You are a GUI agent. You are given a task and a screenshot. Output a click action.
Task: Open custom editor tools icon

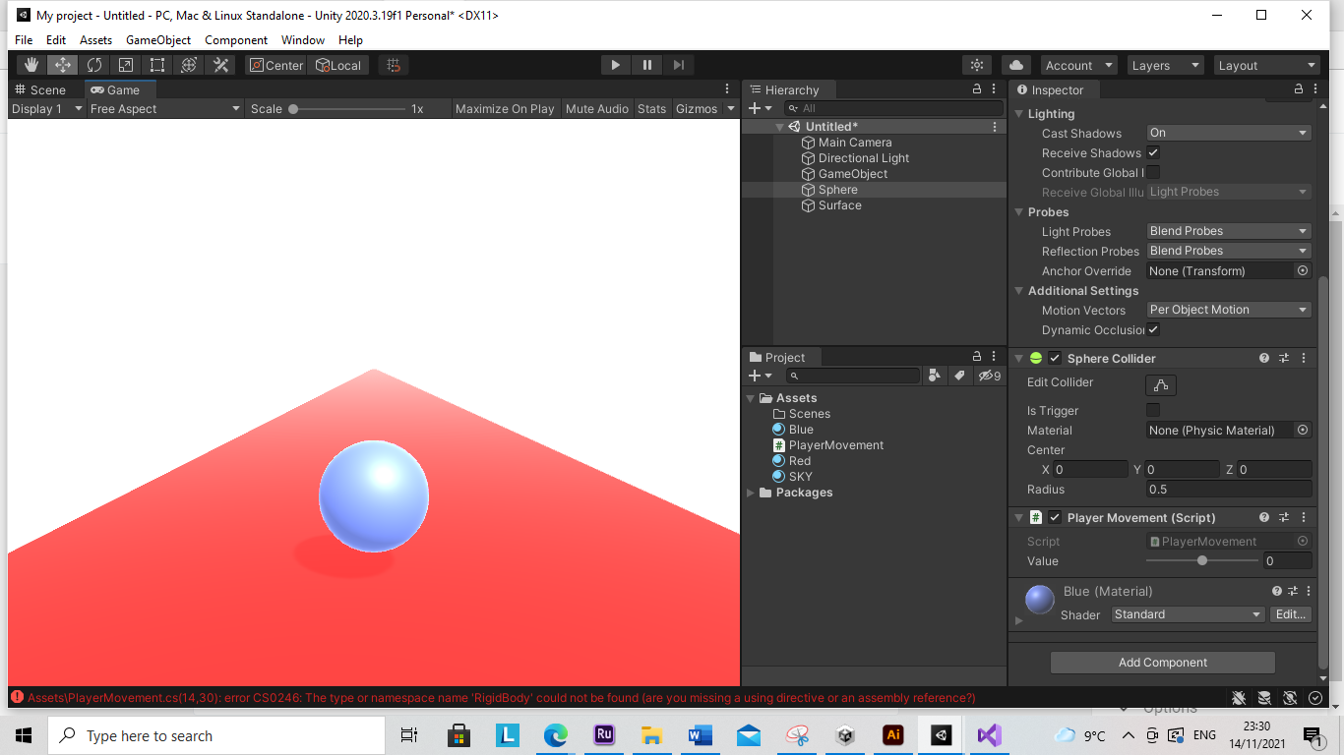[220, 65]
